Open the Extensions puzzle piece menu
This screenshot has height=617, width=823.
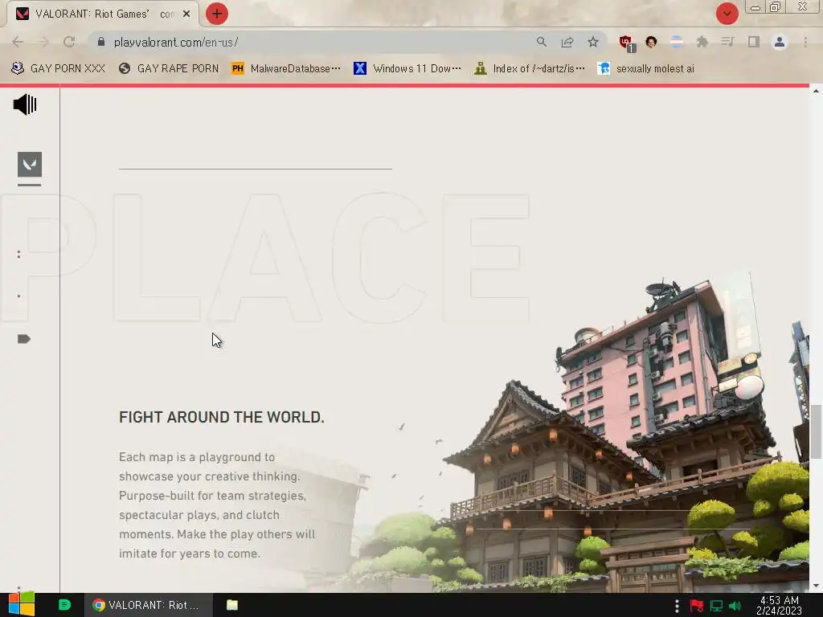[702, 42]
